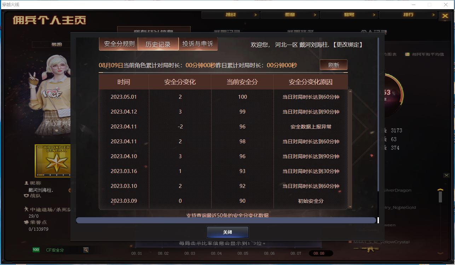Click the scroll-up arrow of the records table

[x=350, y=92]
